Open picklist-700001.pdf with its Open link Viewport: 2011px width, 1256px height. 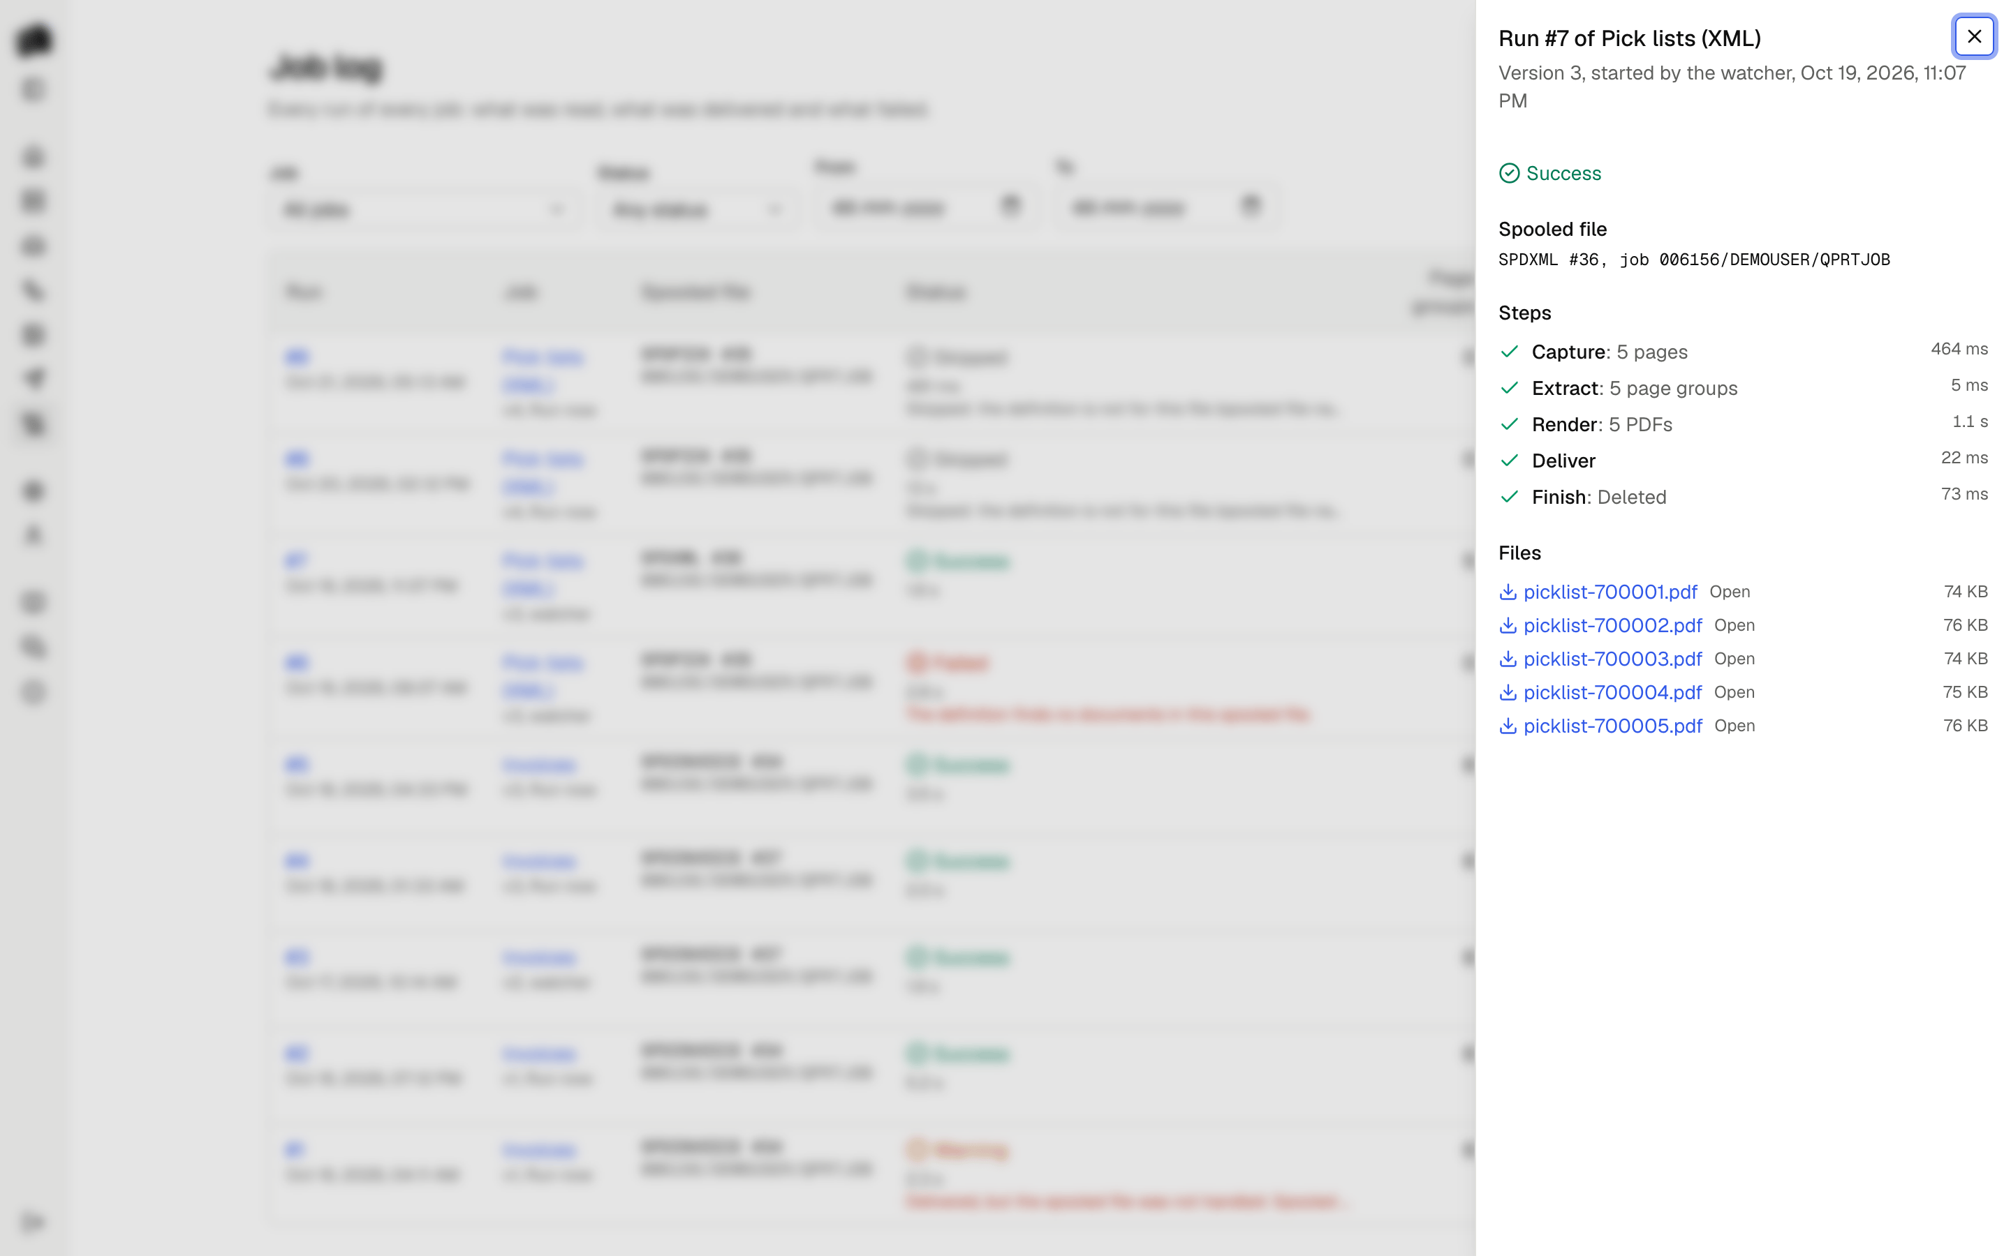coord(1730,592)
